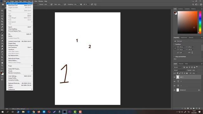
Task: Click the Share icon at top right
Action: (x=201, y=4)
